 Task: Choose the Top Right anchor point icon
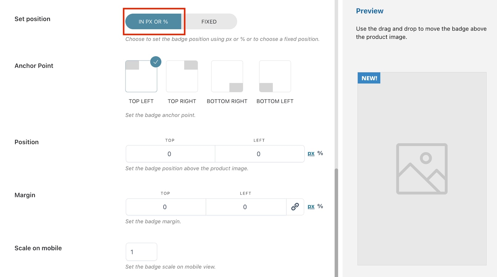tap(182, 76)
